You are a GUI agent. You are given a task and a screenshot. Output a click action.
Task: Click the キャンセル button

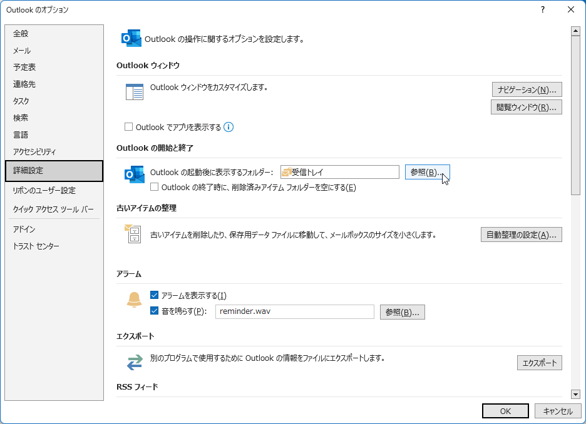(558, 411)
